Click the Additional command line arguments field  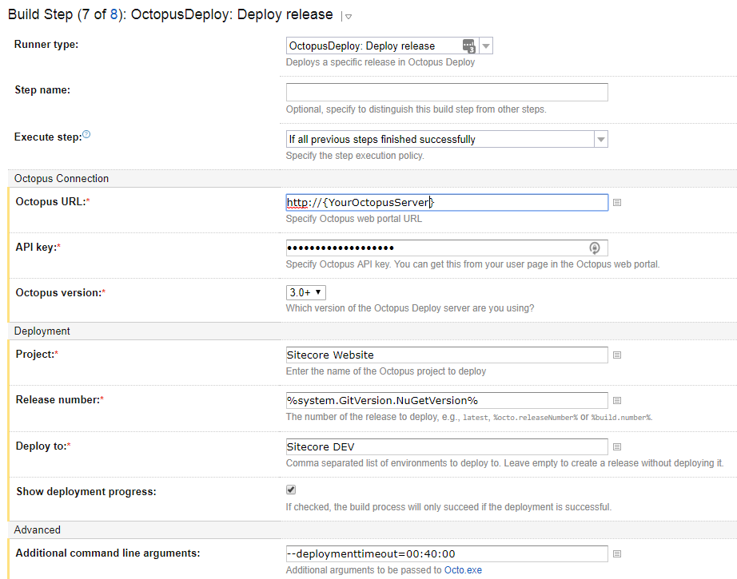click(447, 554)
